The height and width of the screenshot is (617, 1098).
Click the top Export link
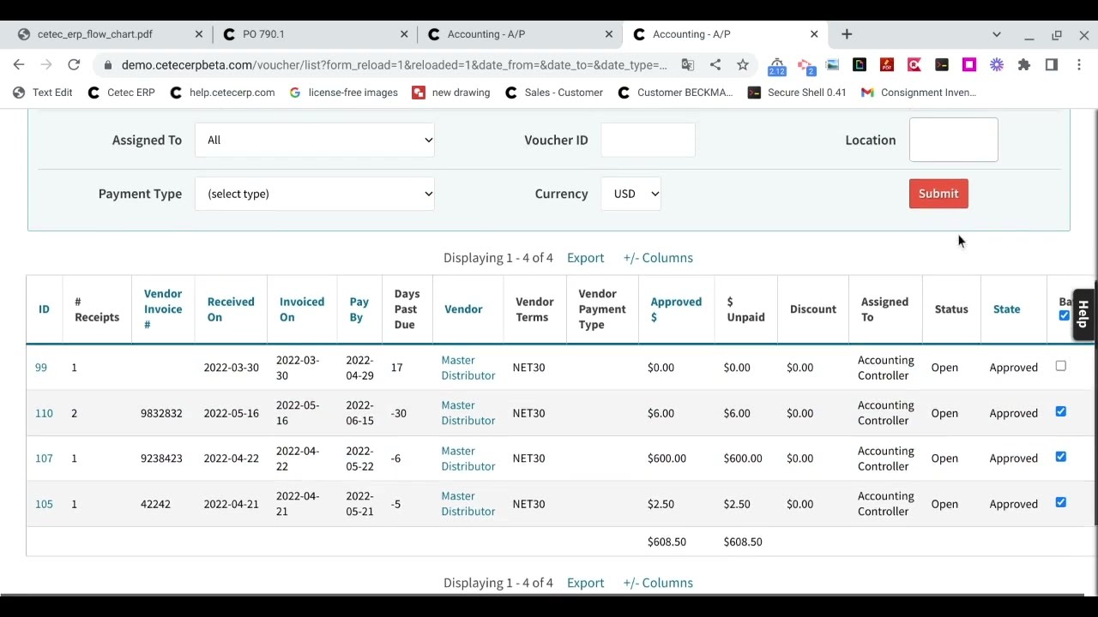[585, 258]
